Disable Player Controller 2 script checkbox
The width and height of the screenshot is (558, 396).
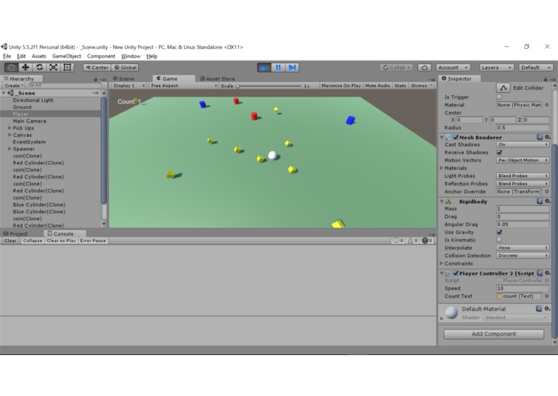(455, 273)
